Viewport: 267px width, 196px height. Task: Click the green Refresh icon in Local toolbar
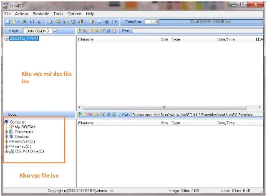coord(114,115)
